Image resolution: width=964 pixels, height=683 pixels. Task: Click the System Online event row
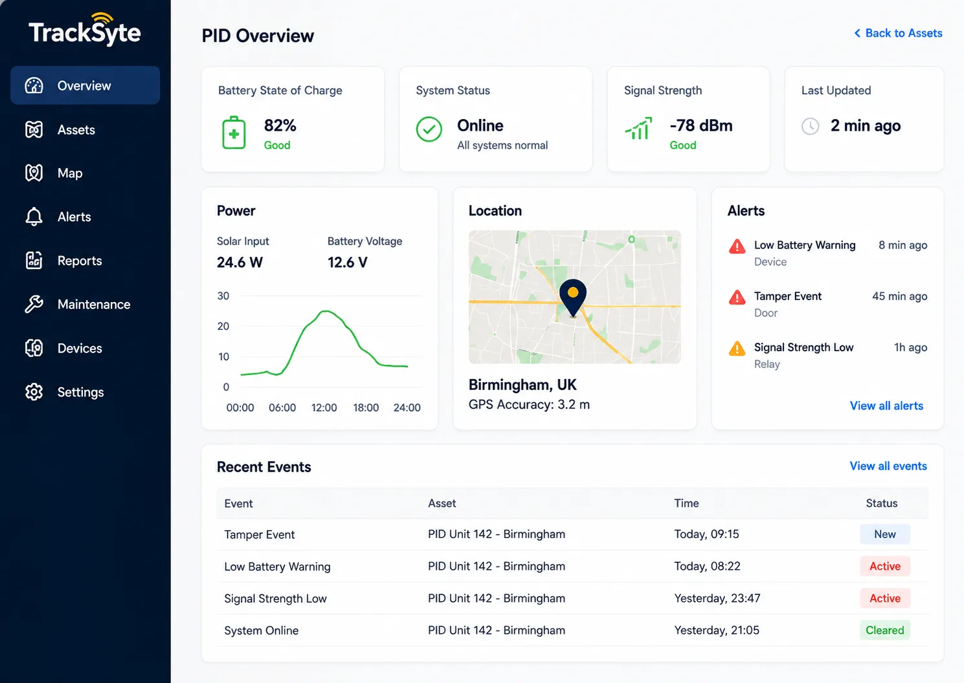click(x=572, y=631)
